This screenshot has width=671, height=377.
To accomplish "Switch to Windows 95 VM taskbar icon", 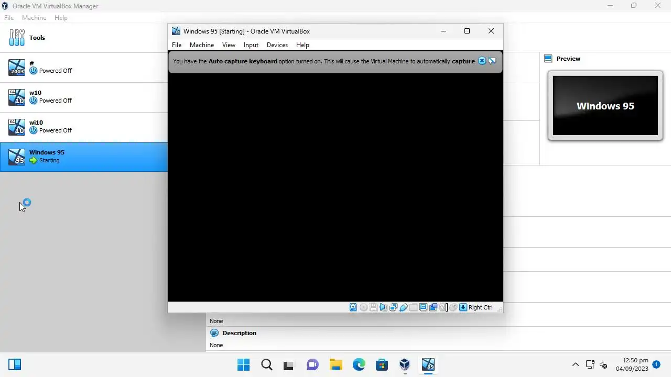I will click(428, 364).
